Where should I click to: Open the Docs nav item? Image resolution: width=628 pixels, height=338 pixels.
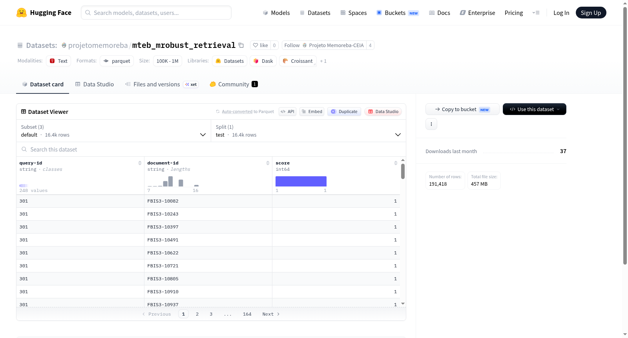(440, 13)
